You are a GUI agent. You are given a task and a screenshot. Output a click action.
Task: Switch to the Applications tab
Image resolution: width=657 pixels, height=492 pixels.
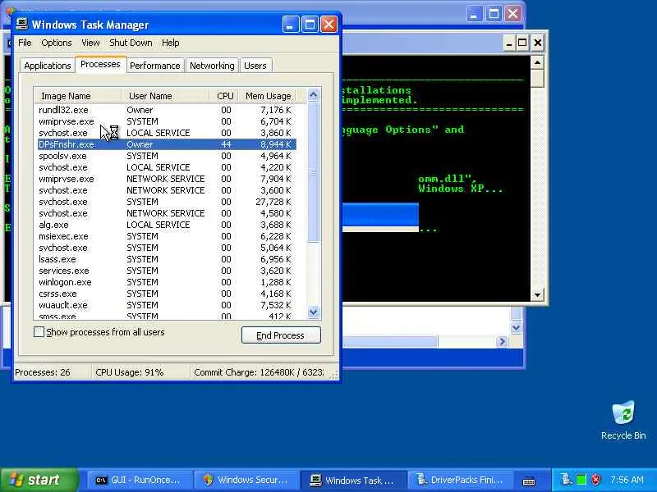(48, 66)
